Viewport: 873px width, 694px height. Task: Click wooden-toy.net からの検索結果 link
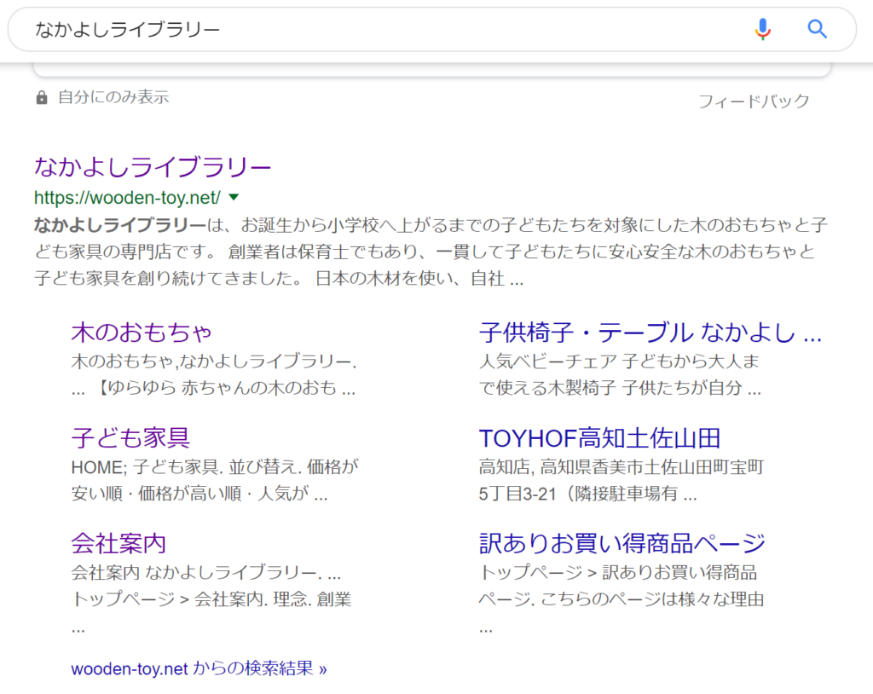(199, 668)
